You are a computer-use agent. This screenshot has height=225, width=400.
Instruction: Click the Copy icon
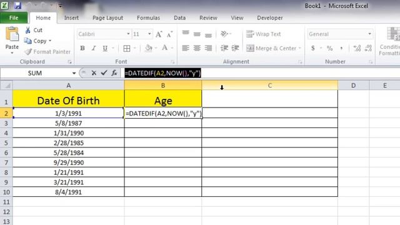pyautogui.click(x=27, y=41)
